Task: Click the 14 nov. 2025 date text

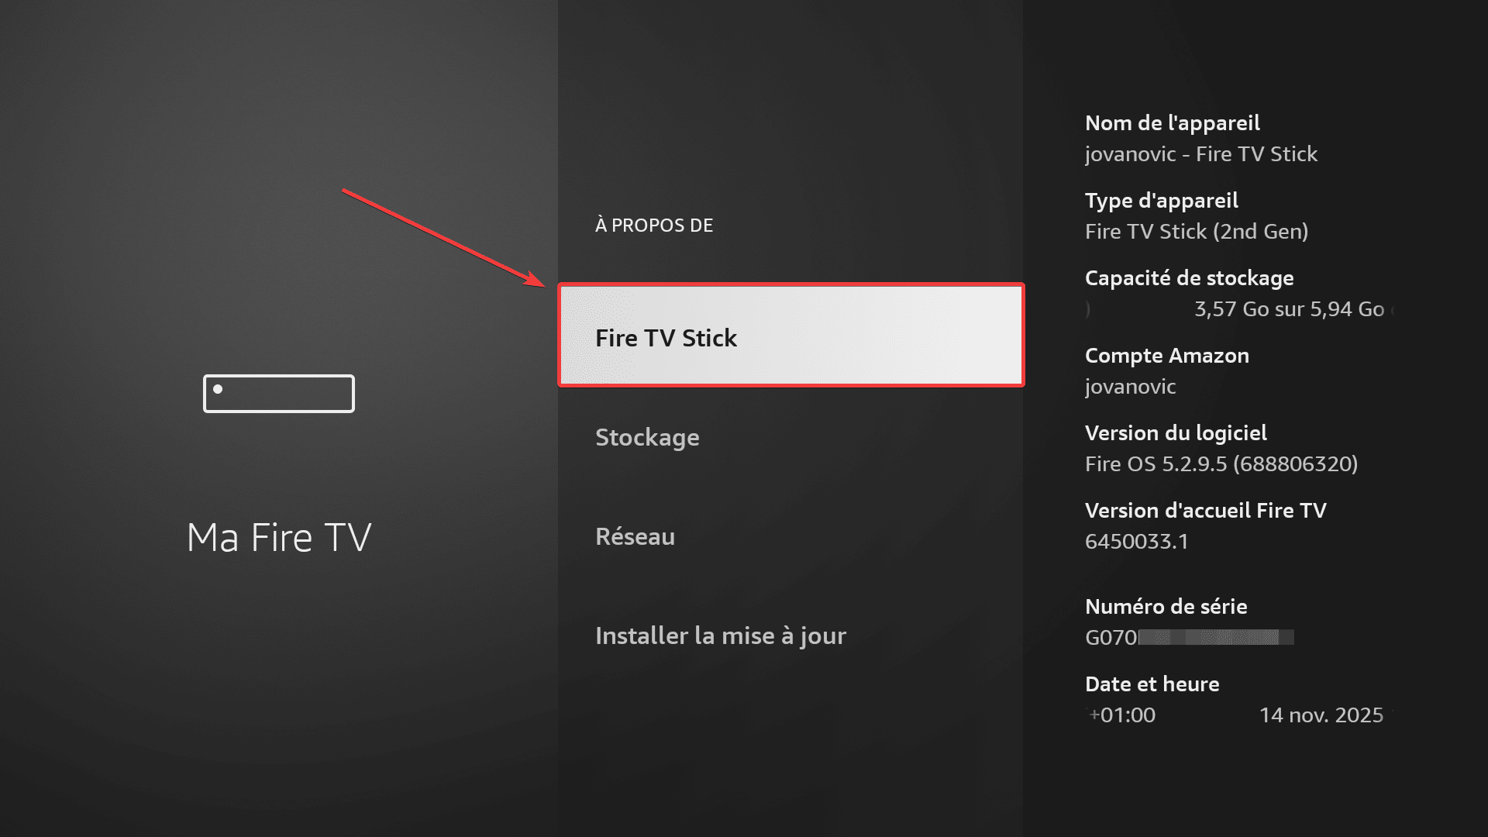Action: (x=1321, y=715)
